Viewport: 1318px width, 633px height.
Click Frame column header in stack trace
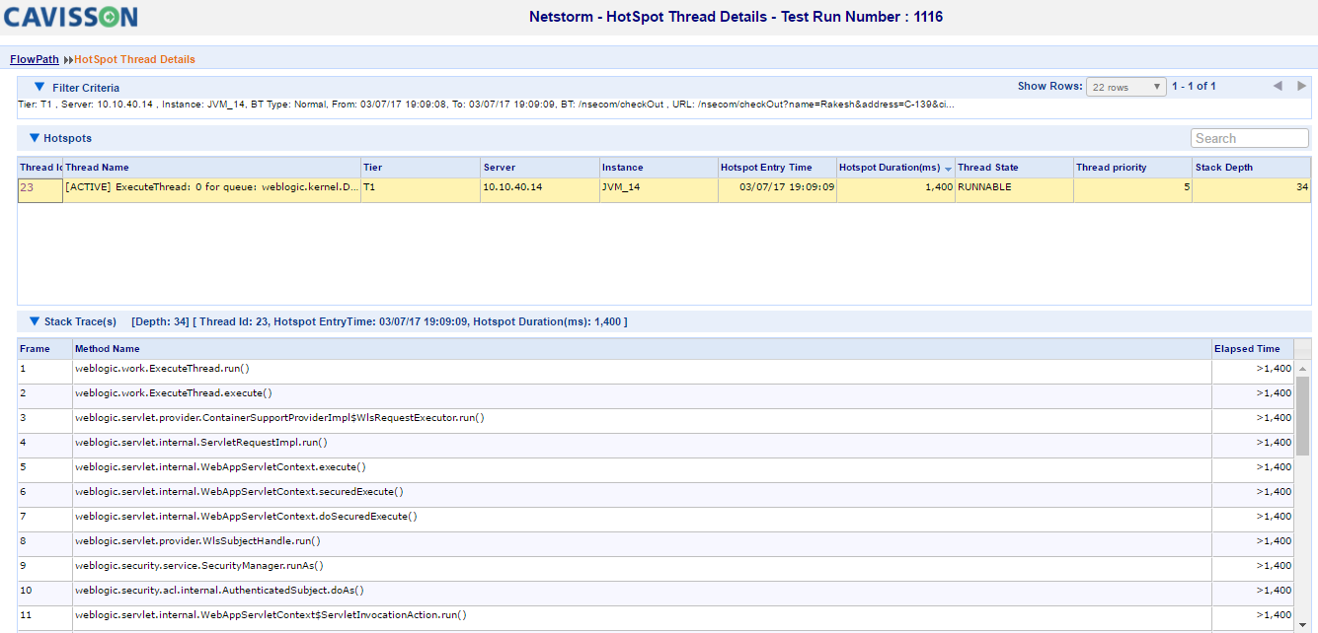coord(44,348)
